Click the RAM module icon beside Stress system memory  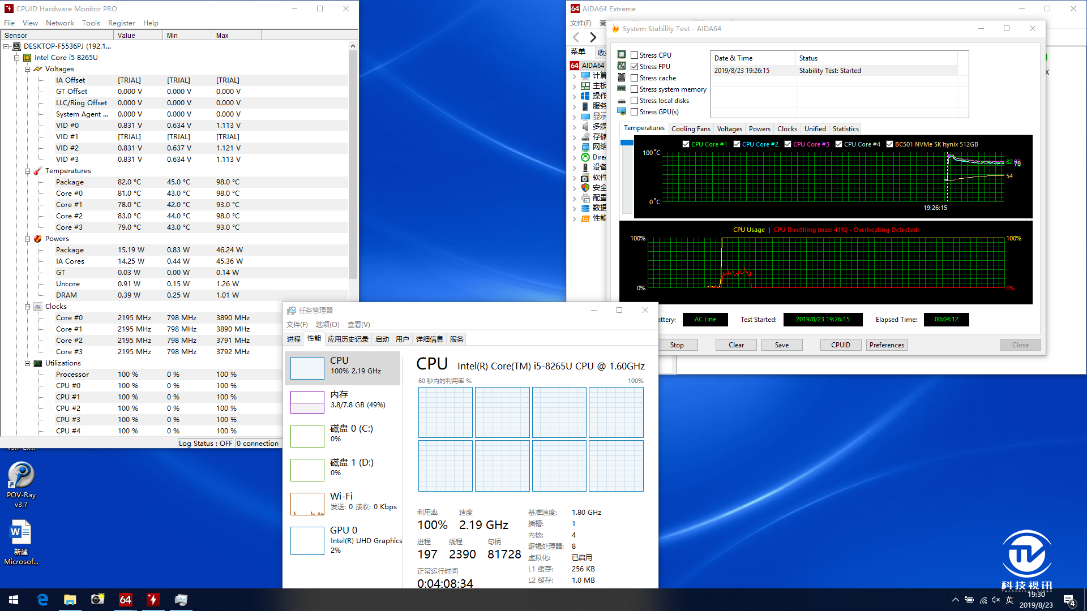[x=622, y=89]
